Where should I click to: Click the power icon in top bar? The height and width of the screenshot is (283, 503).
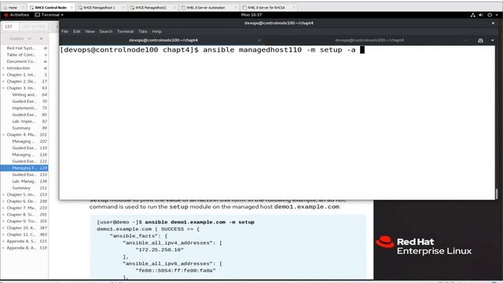[x=490, y=15]
